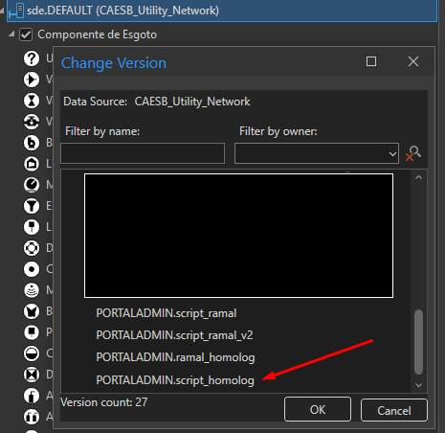Close the Change Version dialog
Screen dimensions: 445x433
(413, 61)
